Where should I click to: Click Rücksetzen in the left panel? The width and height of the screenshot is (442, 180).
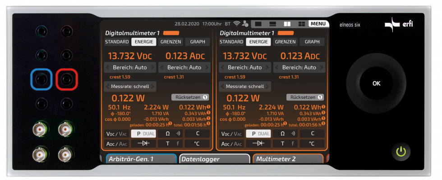190,97
